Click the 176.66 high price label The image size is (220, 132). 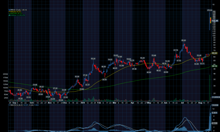(209, 10)
